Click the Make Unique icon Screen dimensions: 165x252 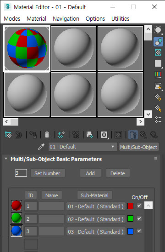(x=76, y=135)
